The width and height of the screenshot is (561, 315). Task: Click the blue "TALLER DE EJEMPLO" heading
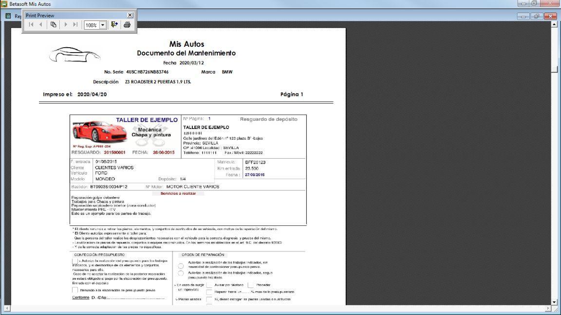pyautogui.click(x=147, y=120)
